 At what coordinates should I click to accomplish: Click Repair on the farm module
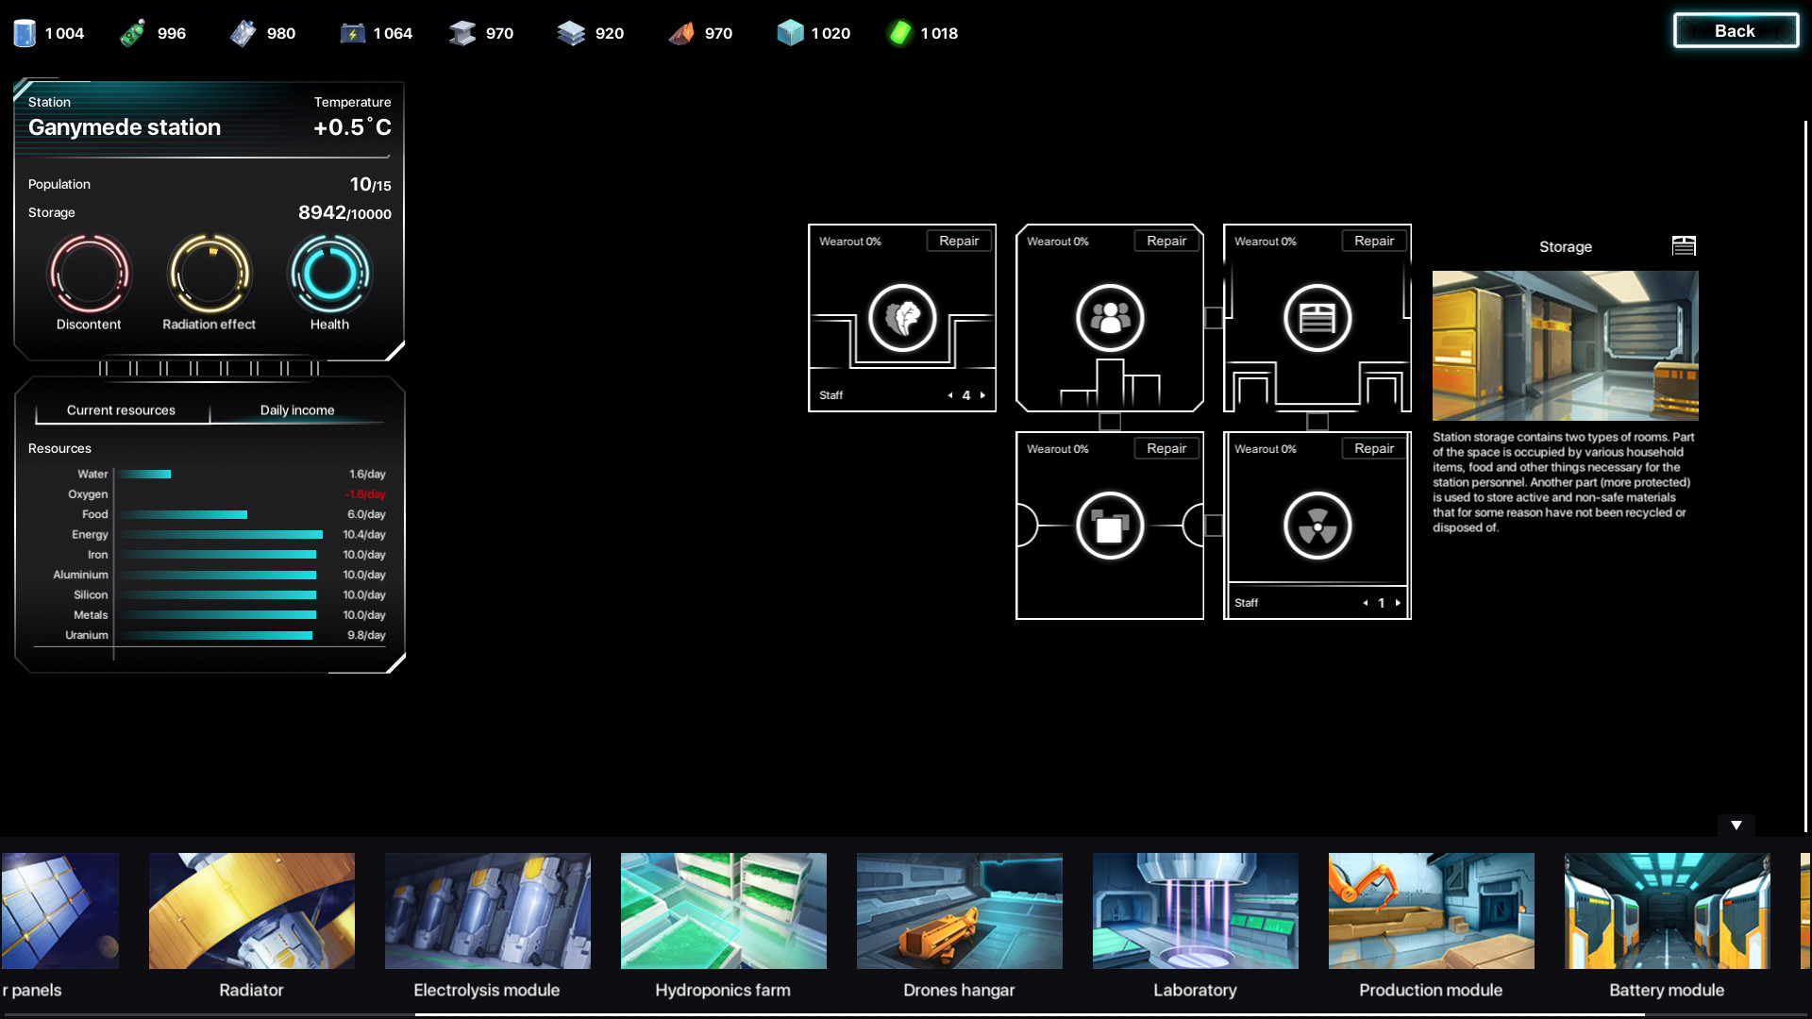[958, 241]
